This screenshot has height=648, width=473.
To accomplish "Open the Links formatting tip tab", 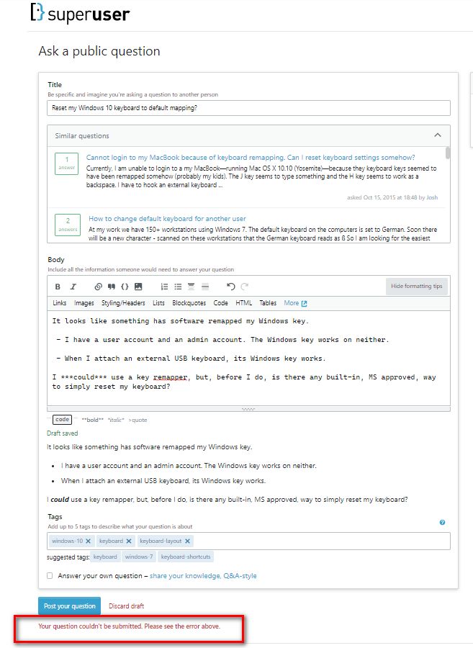I will pos(60,303).
